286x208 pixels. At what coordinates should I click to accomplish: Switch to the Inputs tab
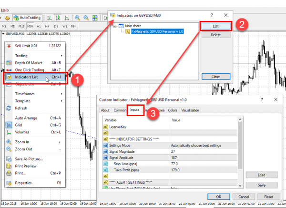(x=135, y=110)
